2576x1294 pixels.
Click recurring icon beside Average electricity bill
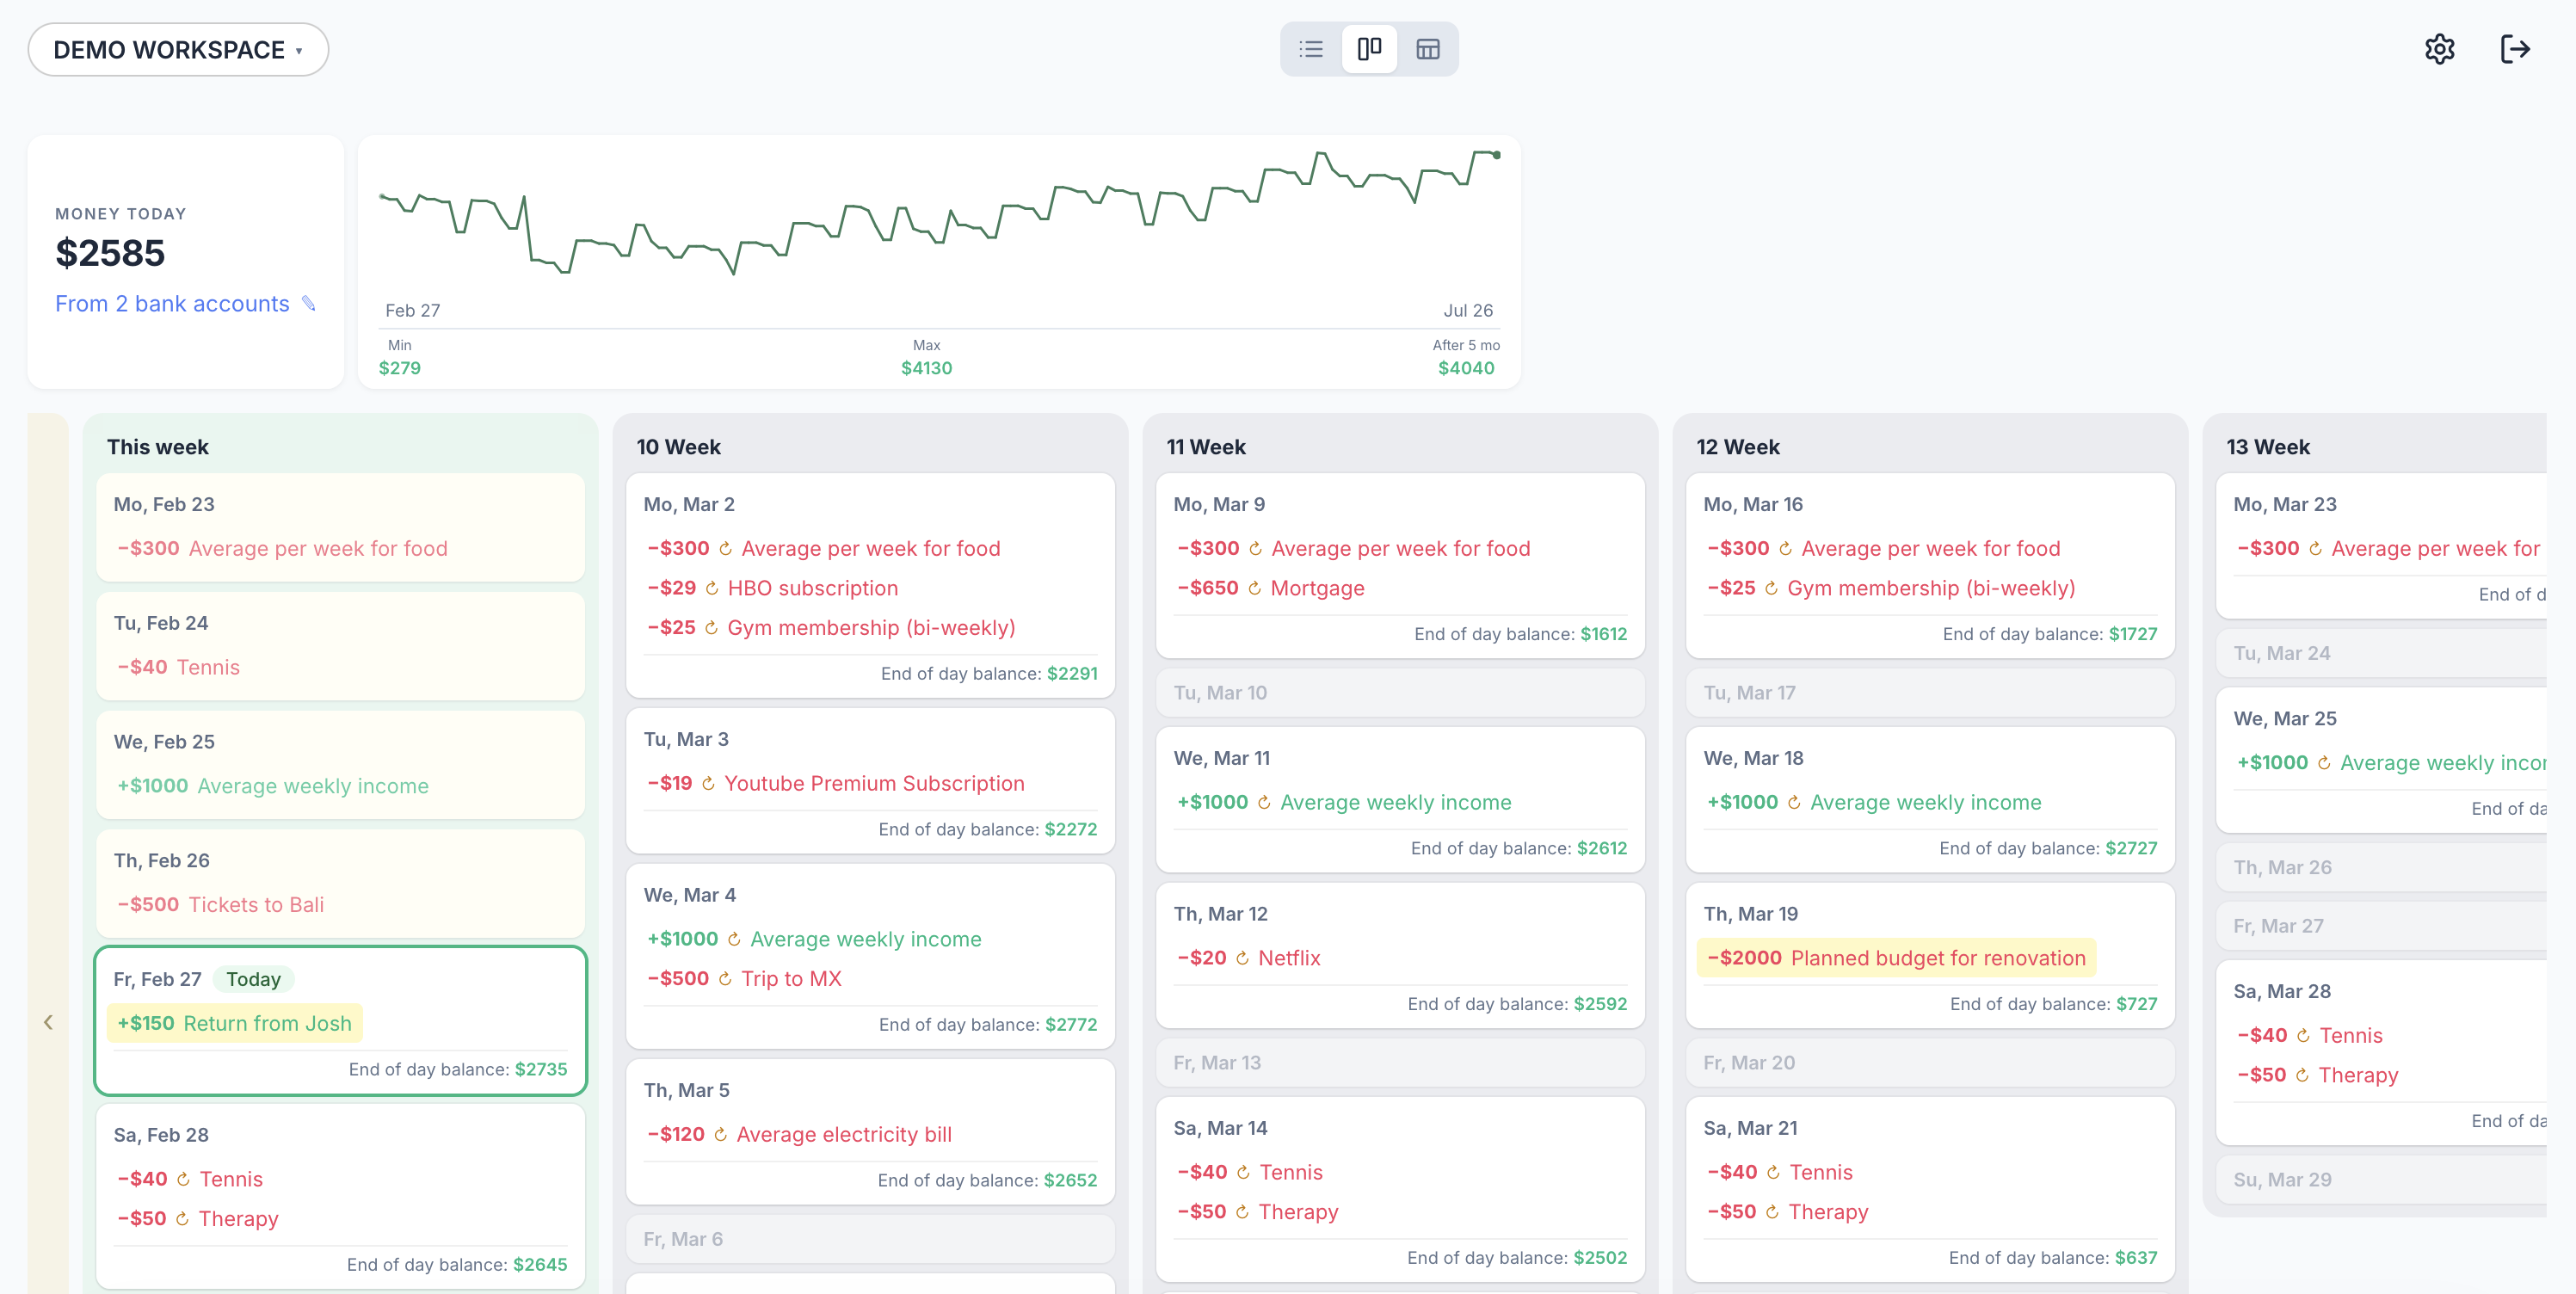[720, 1135]
